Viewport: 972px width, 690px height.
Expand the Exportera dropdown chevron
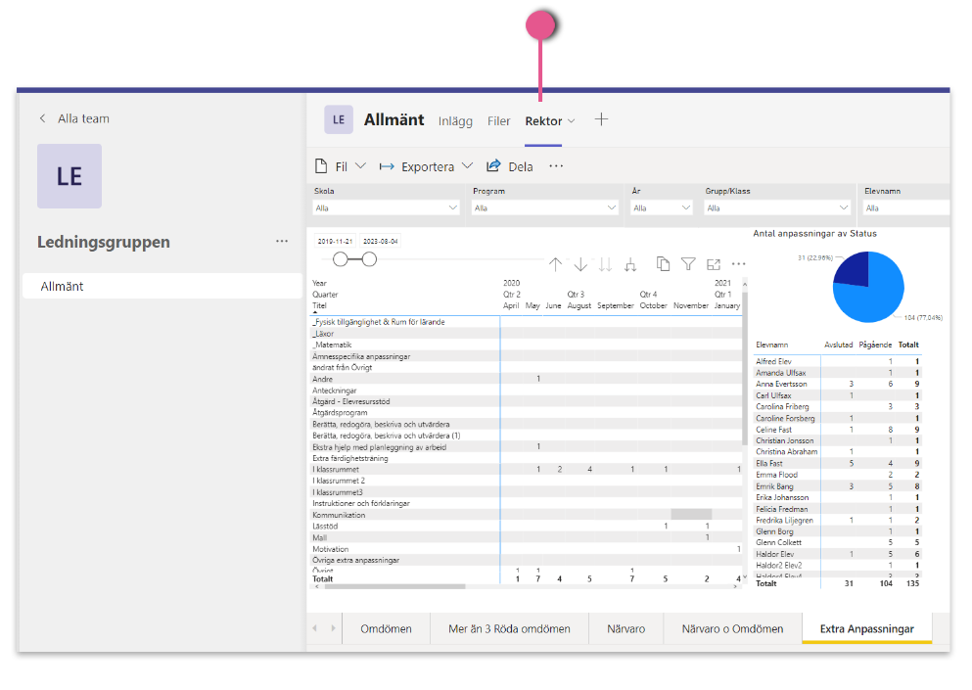pos(468,165)
